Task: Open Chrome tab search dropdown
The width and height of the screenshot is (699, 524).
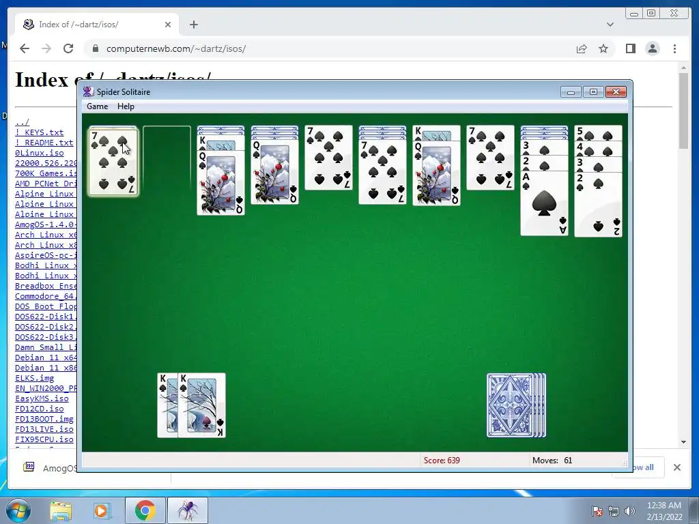Action: click(610, 25)
